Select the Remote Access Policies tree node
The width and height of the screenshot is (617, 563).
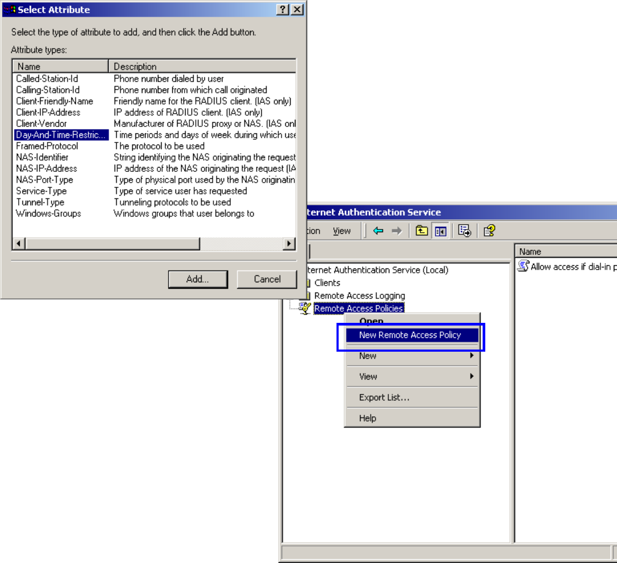pos(359,308)
